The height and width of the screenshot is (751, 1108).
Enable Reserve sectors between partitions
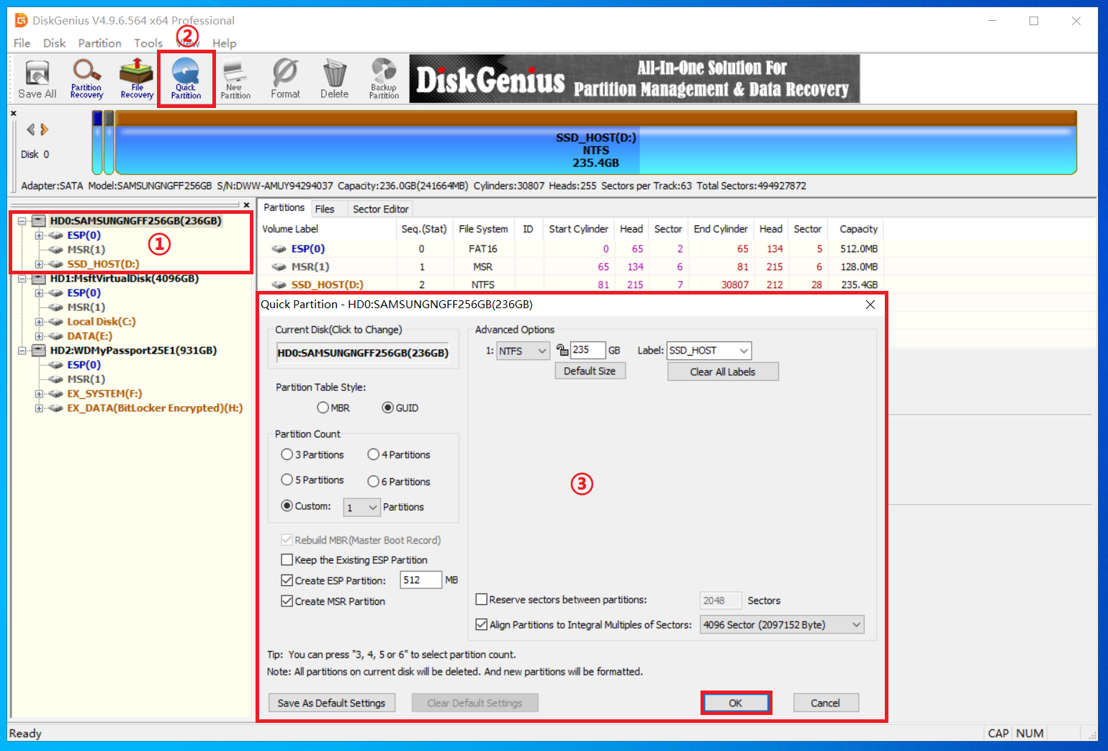click(482, 599)
